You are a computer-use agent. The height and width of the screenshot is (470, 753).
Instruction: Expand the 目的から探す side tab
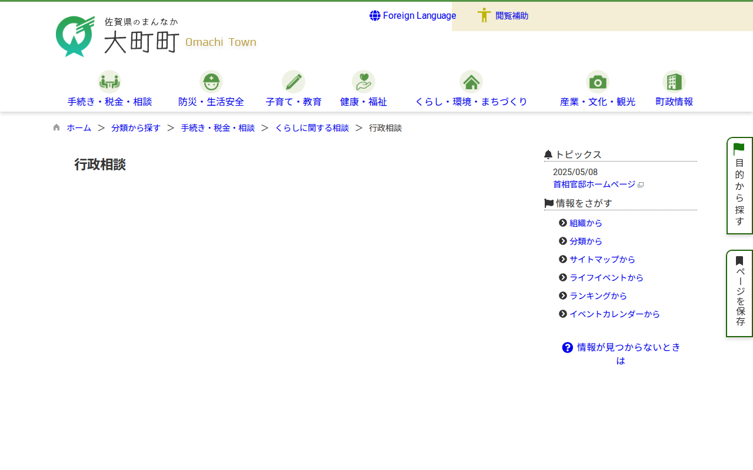739,186
